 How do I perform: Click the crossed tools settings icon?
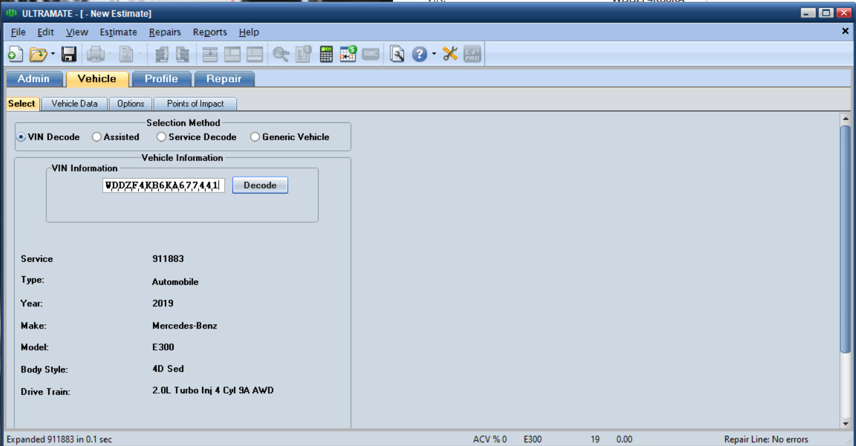[x=450, y=54]
